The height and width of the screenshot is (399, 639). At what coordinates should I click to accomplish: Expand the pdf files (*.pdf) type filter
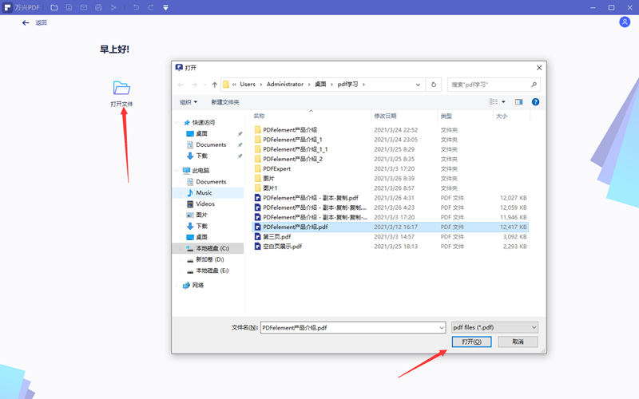494,327
